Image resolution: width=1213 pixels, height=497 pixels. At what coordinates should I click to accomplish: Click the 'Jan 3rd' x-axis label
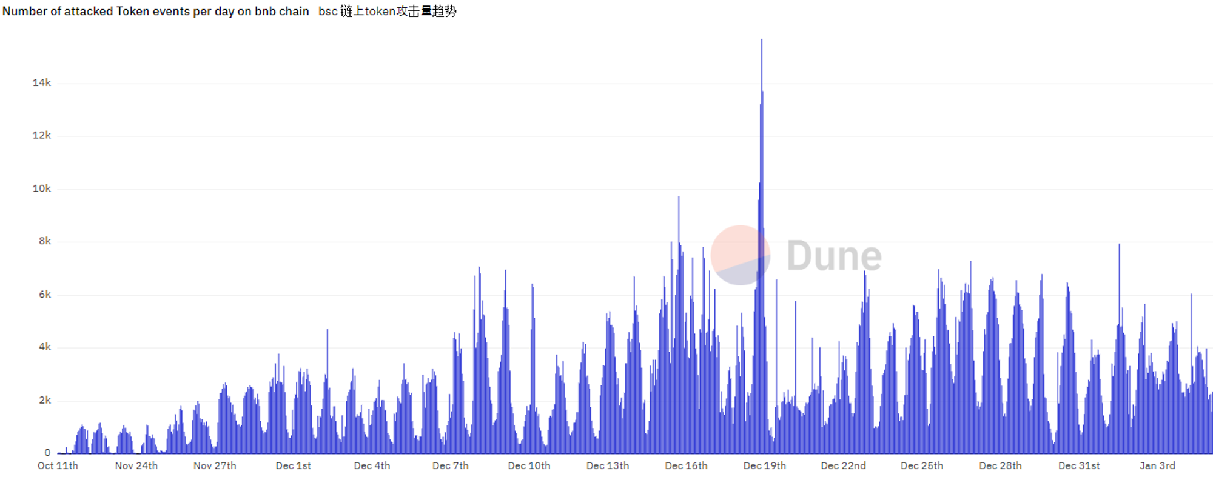click(1157, 466)
